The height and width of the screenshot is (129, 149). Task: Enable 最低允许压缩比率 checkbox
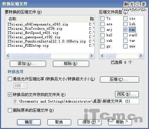pyautogui.click(x=10, y=79)
